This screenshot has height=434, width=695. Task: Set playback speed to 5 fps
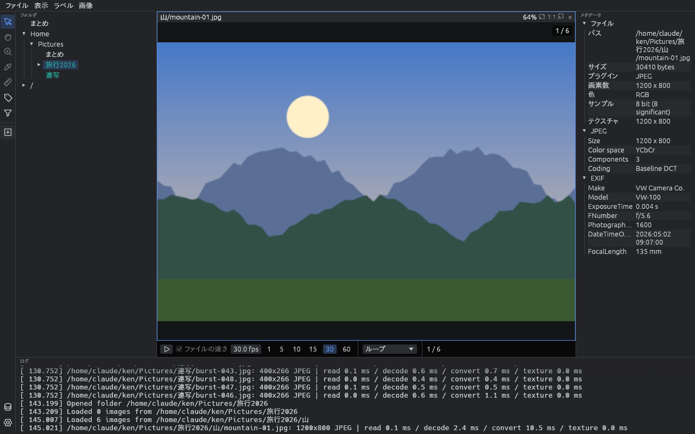pos(281,349)
